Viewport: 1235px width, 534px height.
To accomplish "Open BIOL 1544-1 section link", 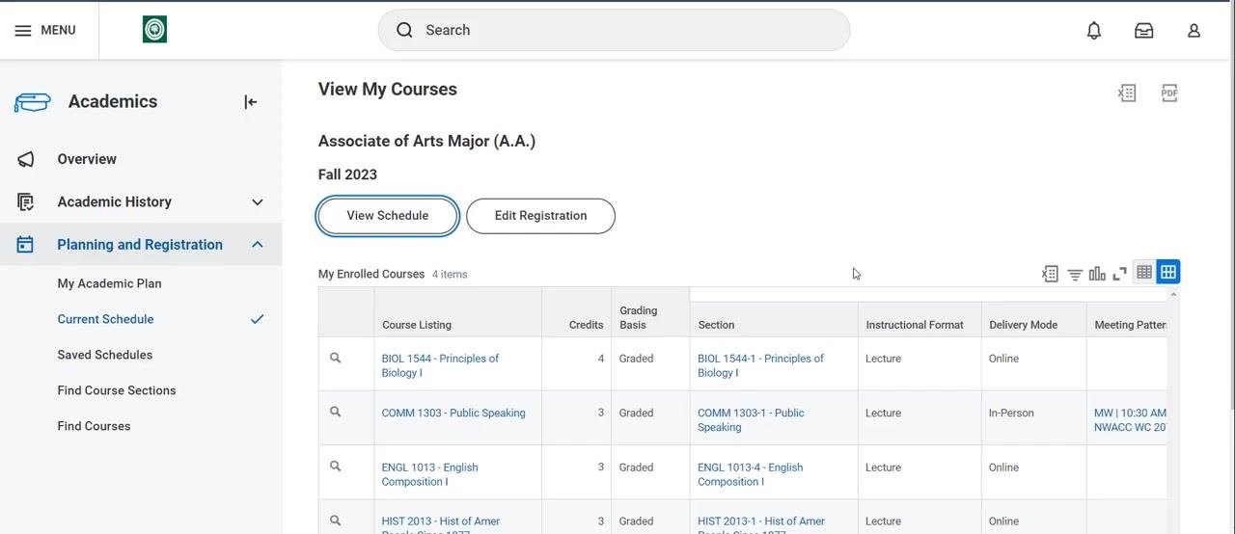I will [x=760, y=365].
